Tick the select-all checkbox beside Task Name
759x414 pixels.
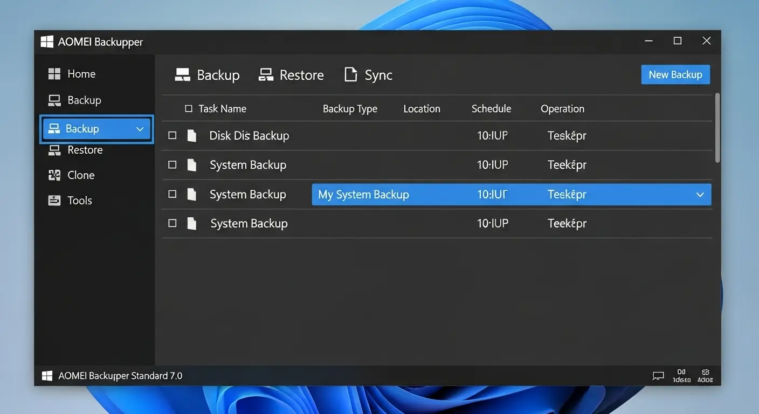coord(189,108)
